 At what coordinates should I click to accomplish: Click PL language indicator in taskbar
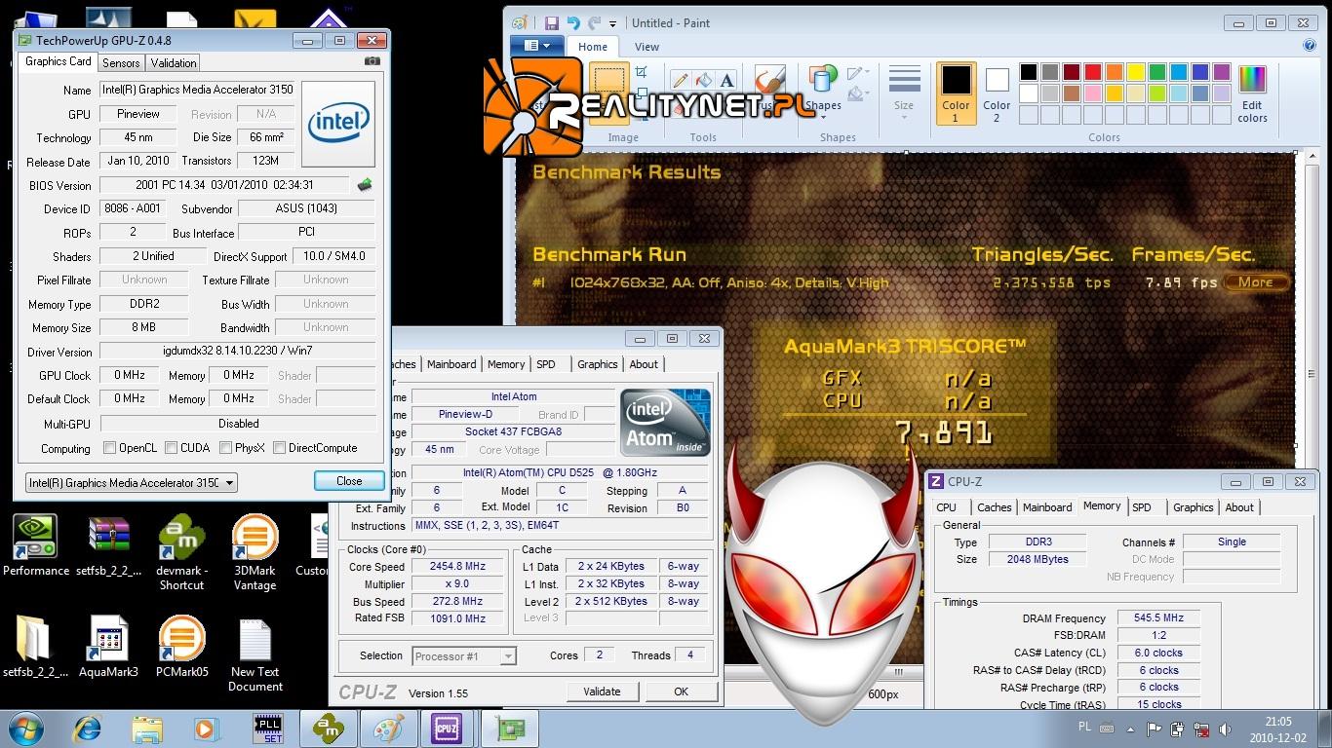pyautogui.click(x=1085, y=727)
